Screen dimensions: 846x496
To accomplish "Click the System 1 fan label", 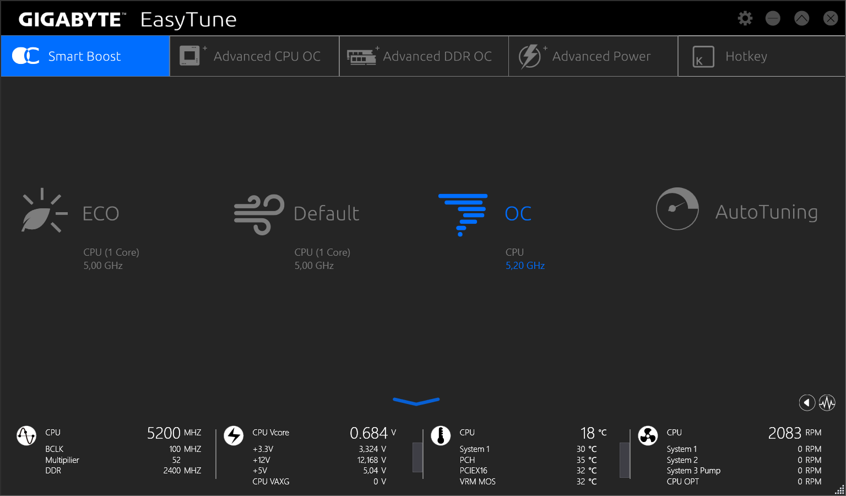I will pyautogui.click(x=681, y=449).
